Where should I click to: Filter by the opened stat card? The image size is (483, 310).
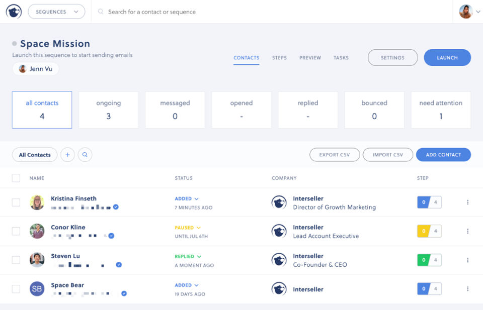click(x=242, y=110)
